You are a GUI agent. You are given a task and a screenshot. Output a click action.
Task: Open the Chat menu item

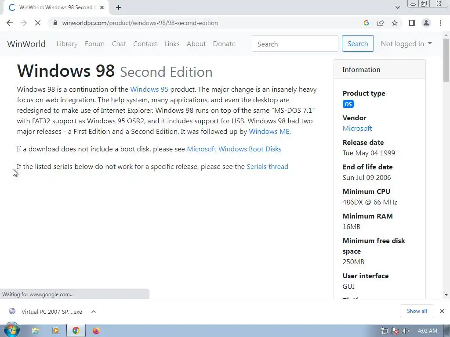[x=119, y=44]
